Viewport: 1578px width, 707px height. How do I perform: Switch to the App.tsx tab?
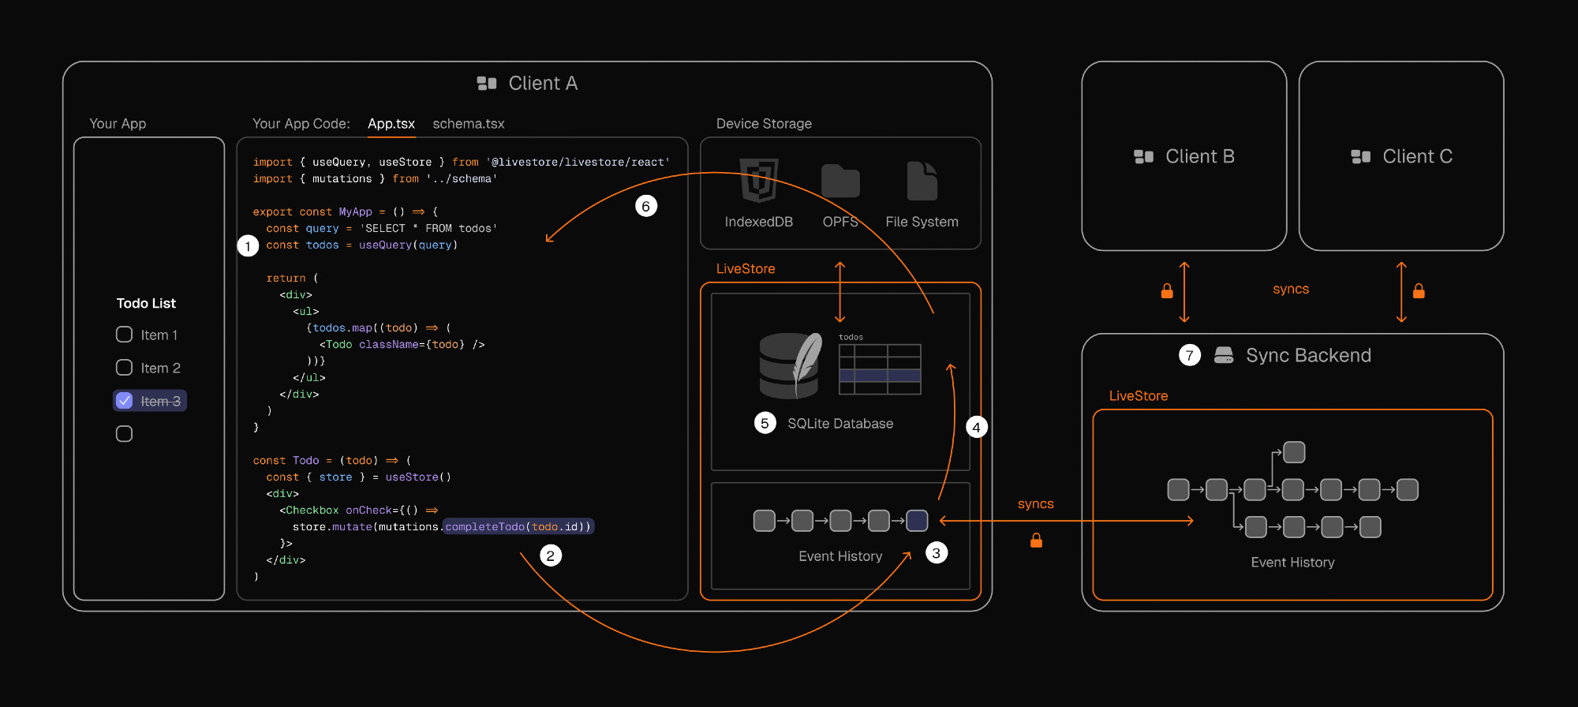pos(391,124)
